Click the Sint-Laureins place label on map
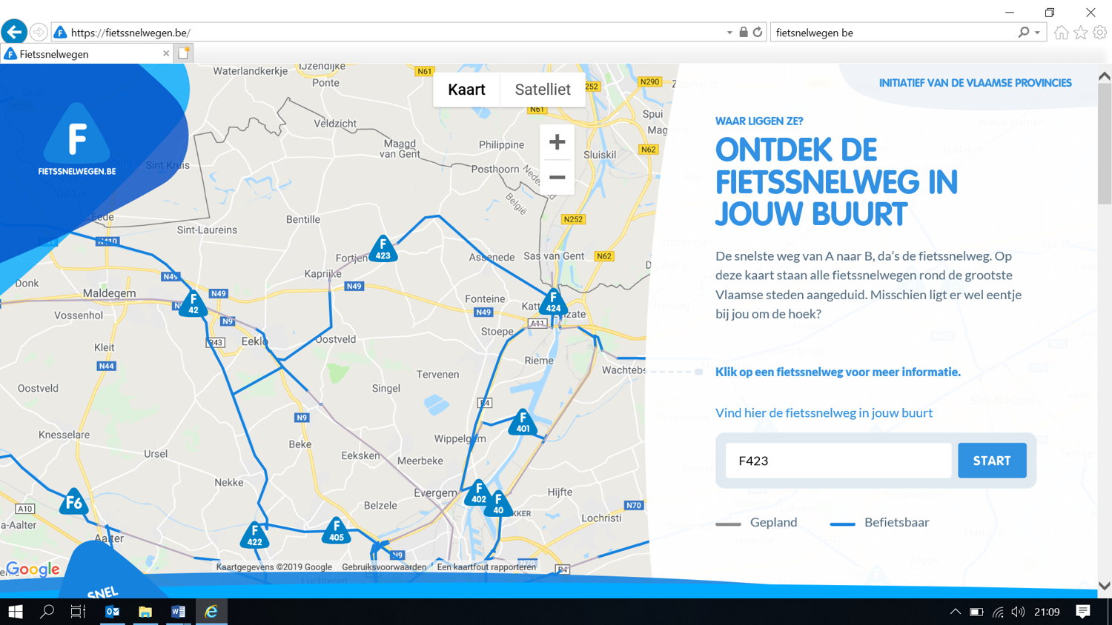This screenshot has height=625, width=1112. (207, 230)
